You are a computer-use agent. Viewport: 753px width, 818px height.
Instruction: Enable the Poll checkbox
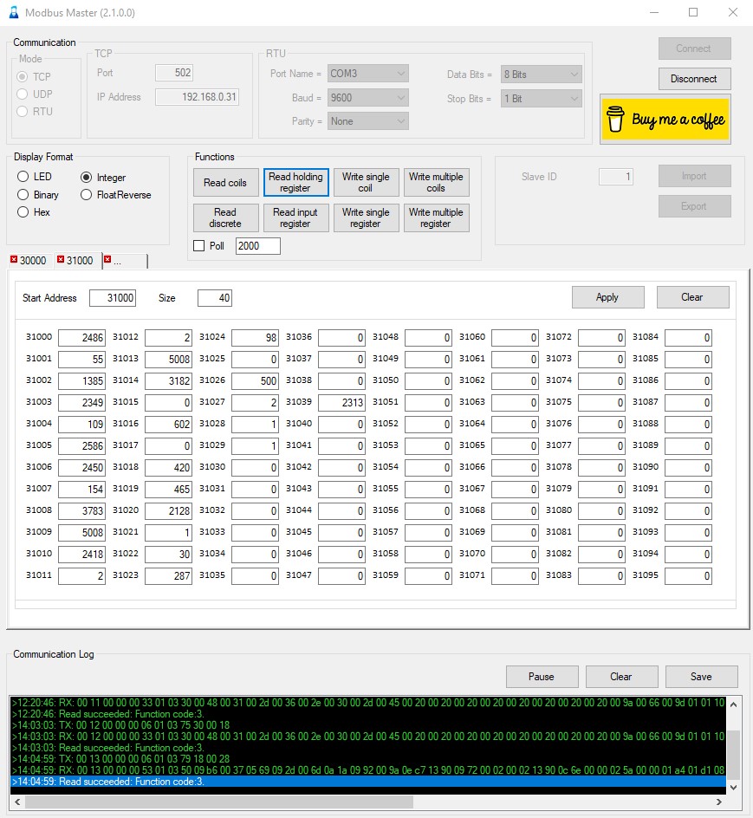pos(198,246)
